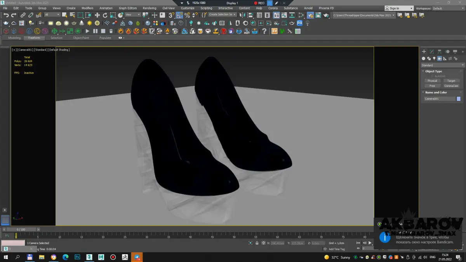Viewport: 466px width, 262px height.
Task: Open the Workspaces Default dropdown
Action: point(448,8)
